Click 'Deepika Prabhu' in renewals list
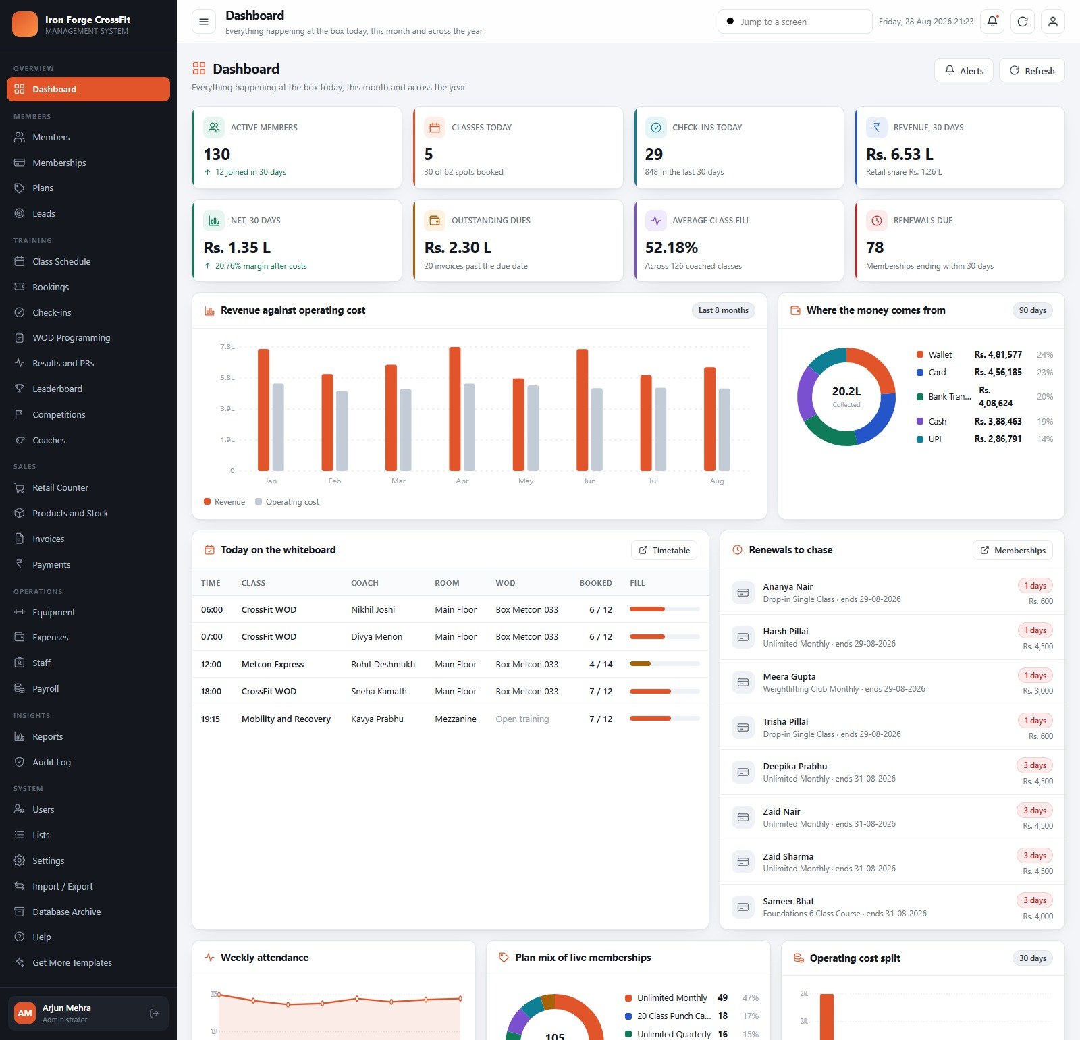 pos(795,766)
